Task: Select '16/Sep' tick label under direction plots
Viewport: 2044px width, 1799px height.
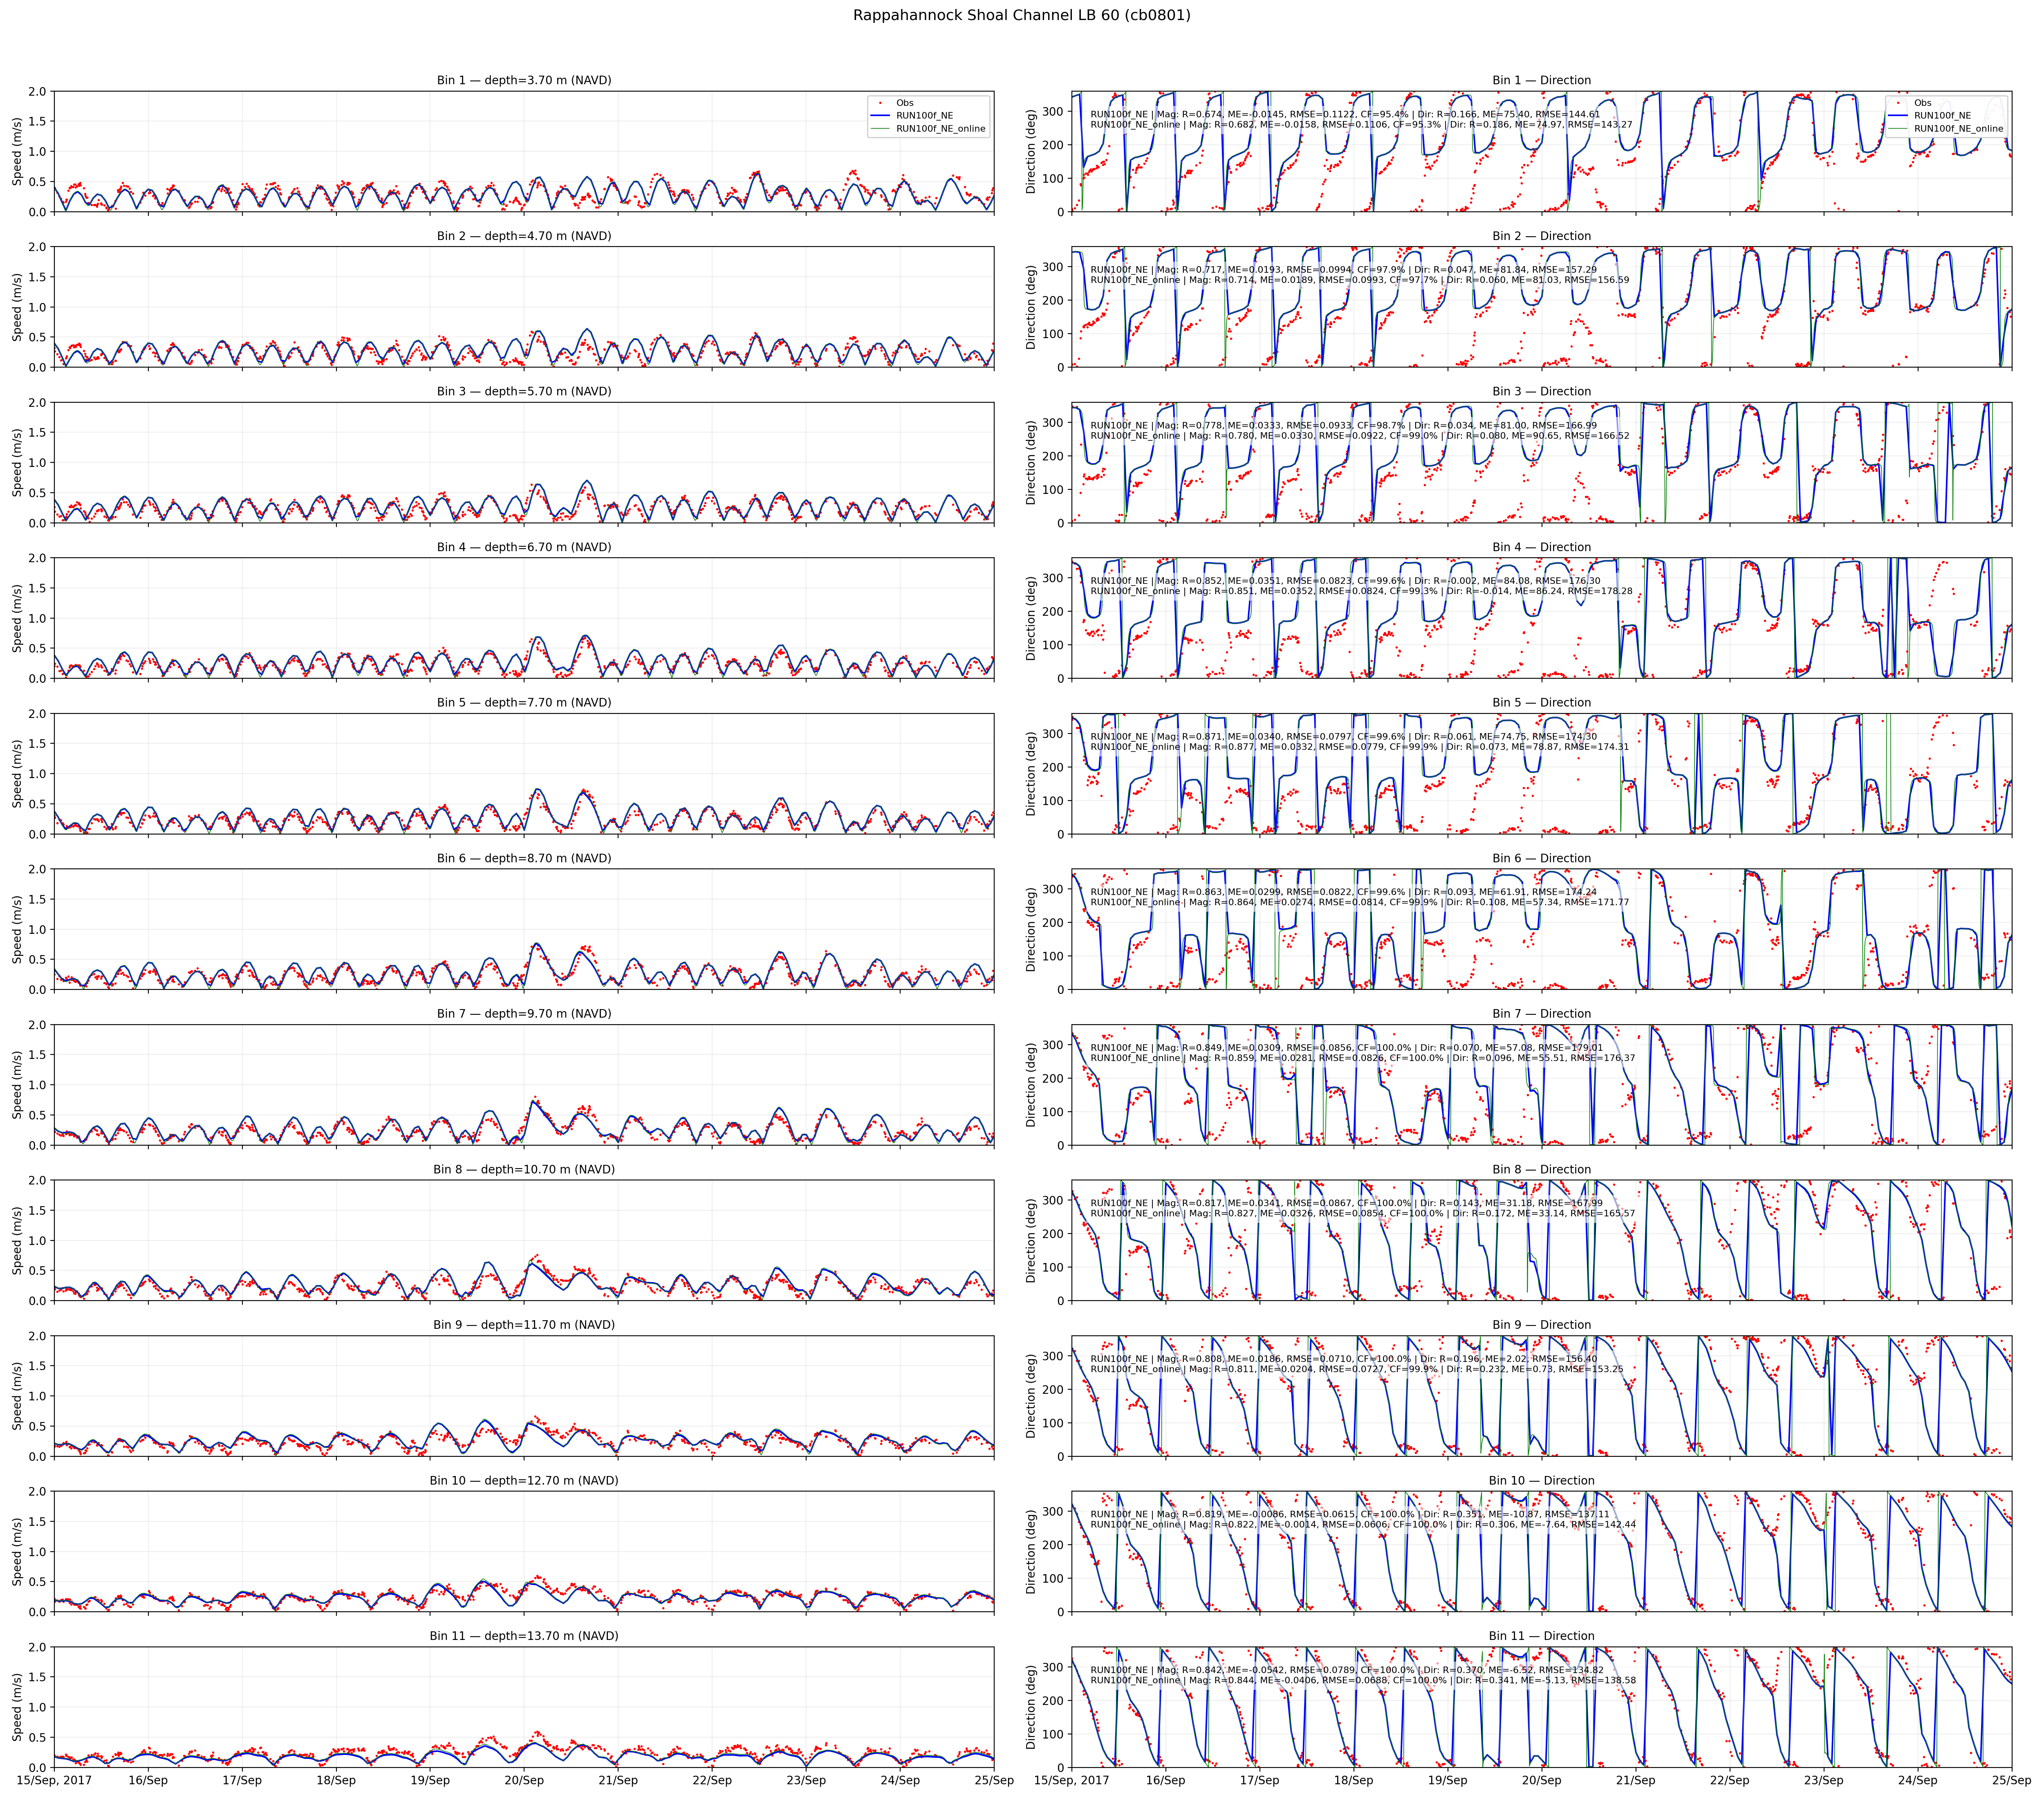Action: pos(1166,1780)
